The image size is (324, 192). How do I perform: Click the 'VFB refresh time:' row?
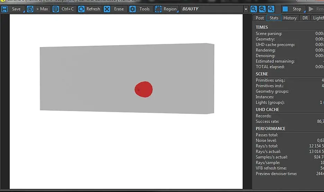tap(290, 168)
